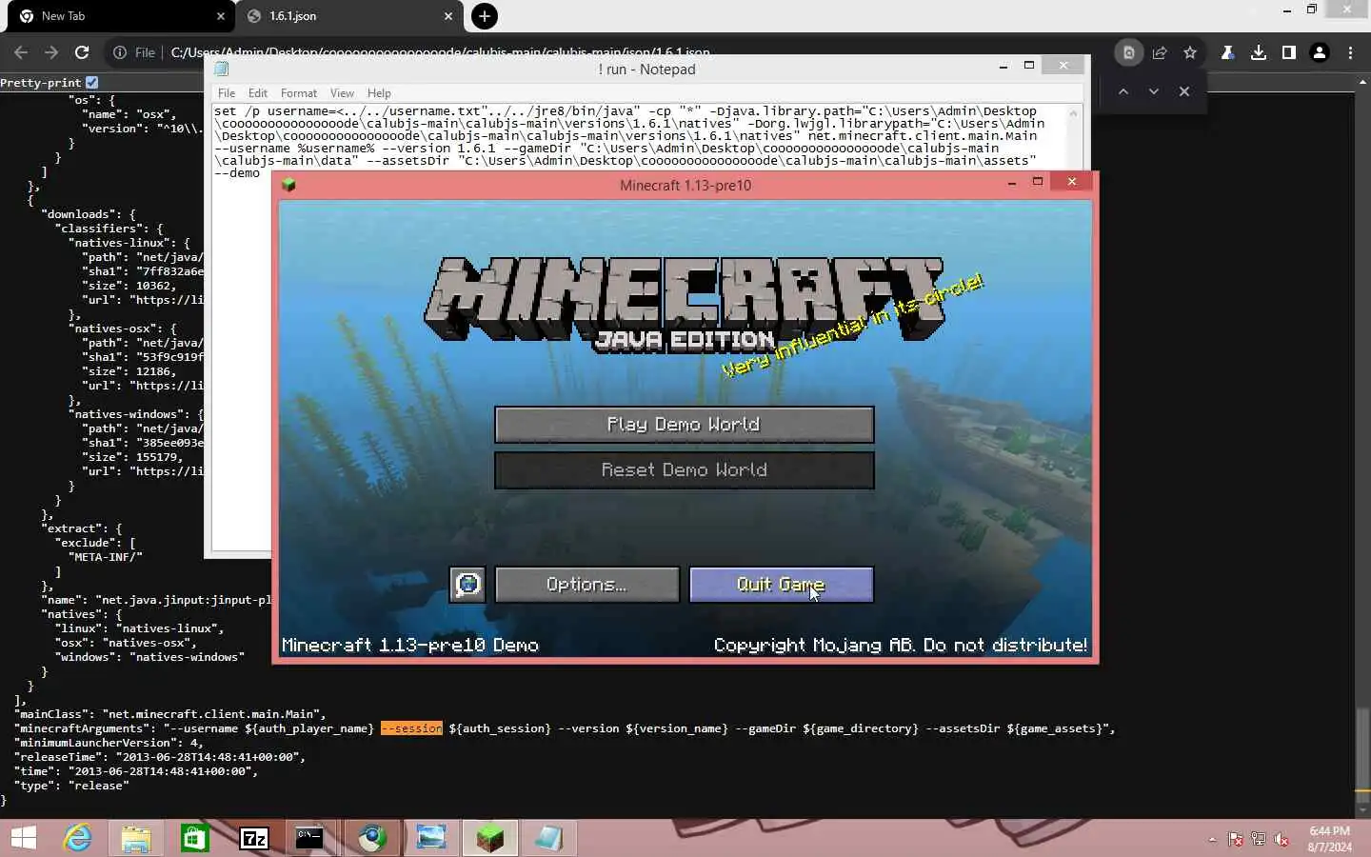Viewport: 1371px width, 857px height.
Task: Click the Notepad scrollbar up arrow
Action: click(1074, 112)
